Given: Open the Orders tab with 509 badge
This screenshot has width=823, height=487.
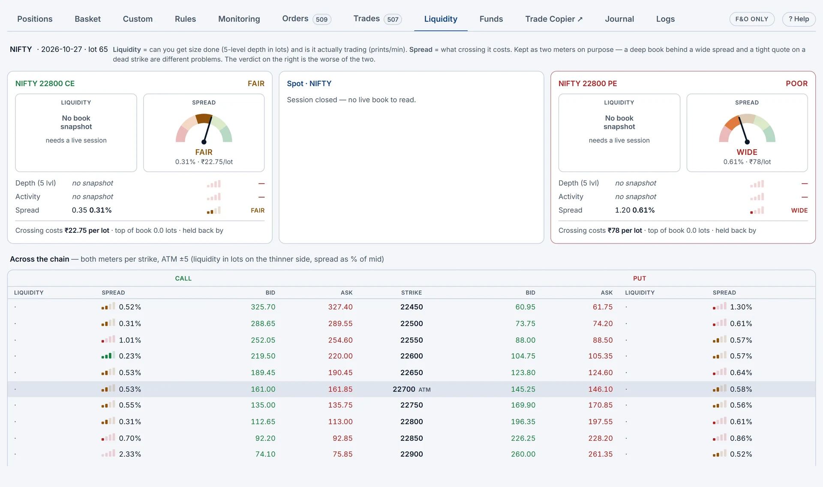Looking at the screenshot, I should tap(306, 19).
